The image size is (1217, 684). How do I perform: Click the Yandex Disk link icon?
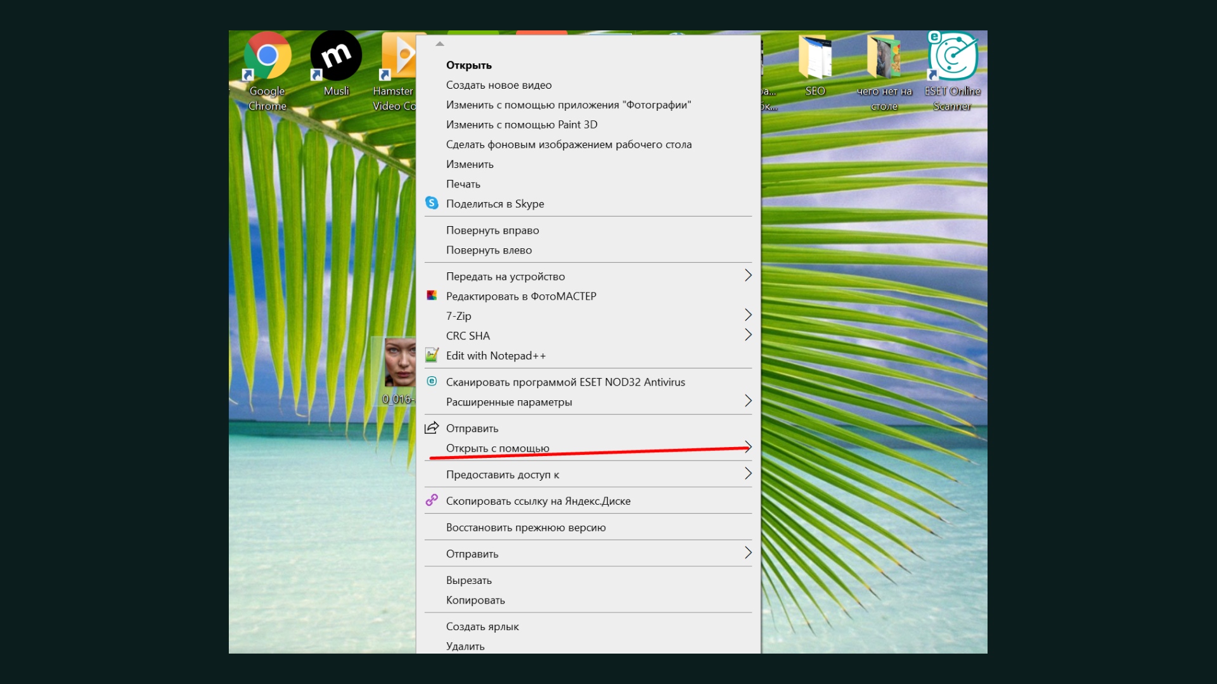point(432,500)
